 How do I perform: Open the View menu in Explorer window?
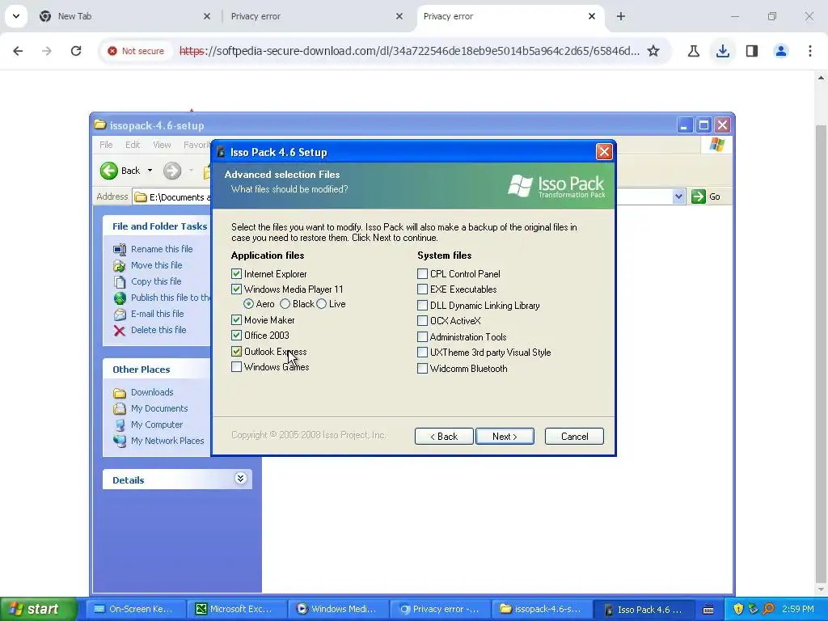tap(162, 145)
